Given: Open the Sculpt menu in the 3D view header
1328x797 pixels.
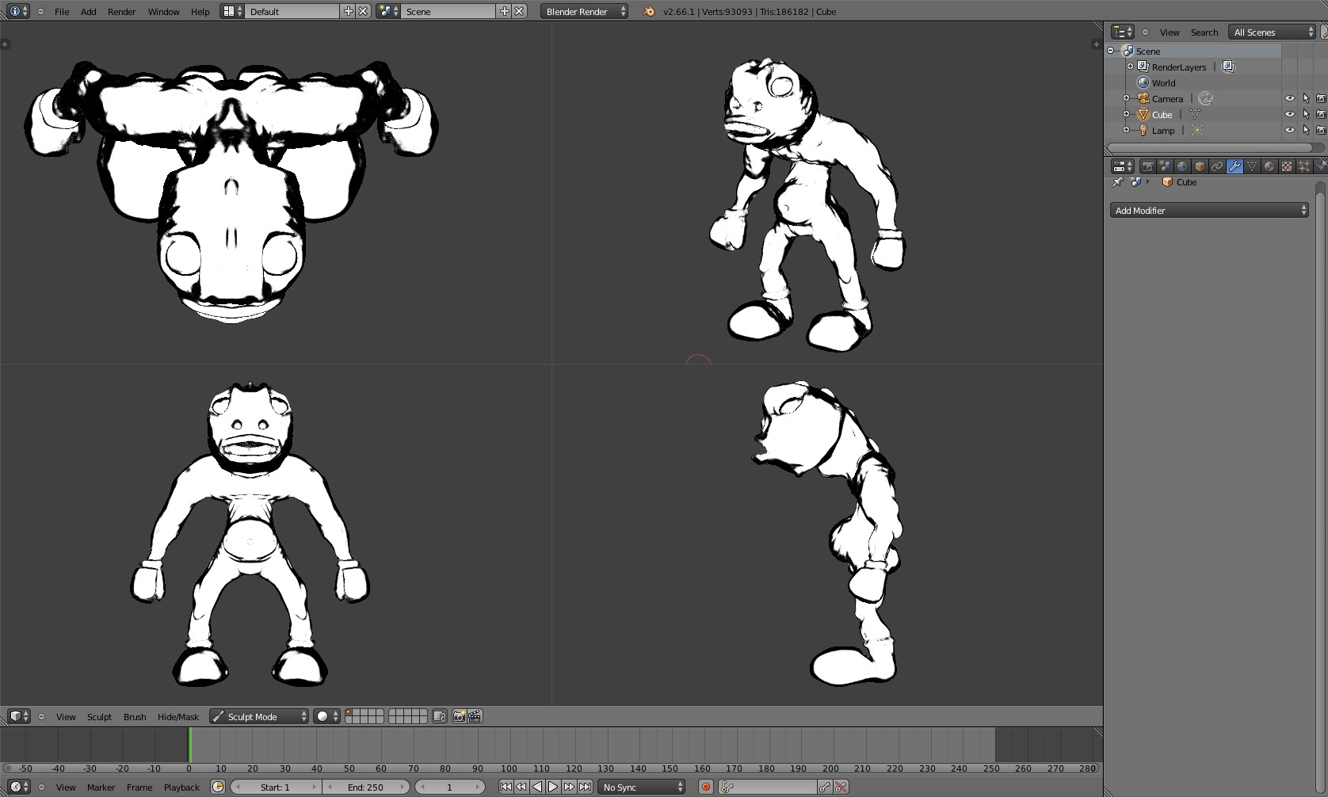Looking at the screenshot, I should pos(98,716).
